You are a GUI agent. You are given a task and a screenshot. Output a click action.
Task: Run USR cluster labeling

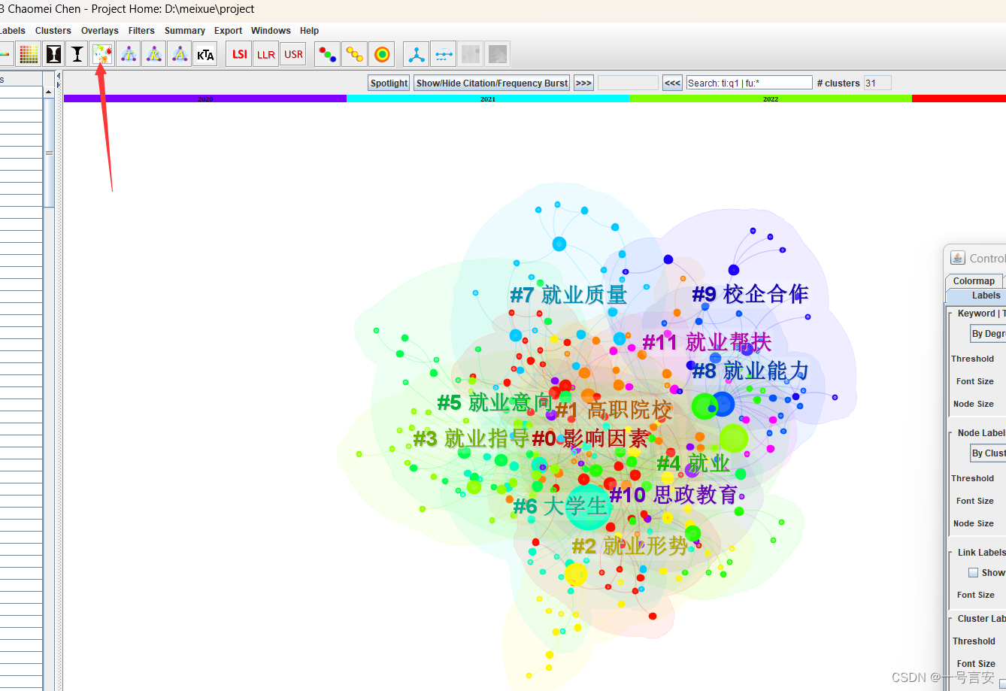coord(293,54)
